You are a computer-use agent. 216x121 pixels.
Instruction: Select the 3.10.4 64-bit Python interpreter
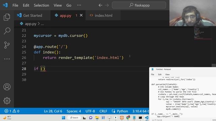point(141,111)
